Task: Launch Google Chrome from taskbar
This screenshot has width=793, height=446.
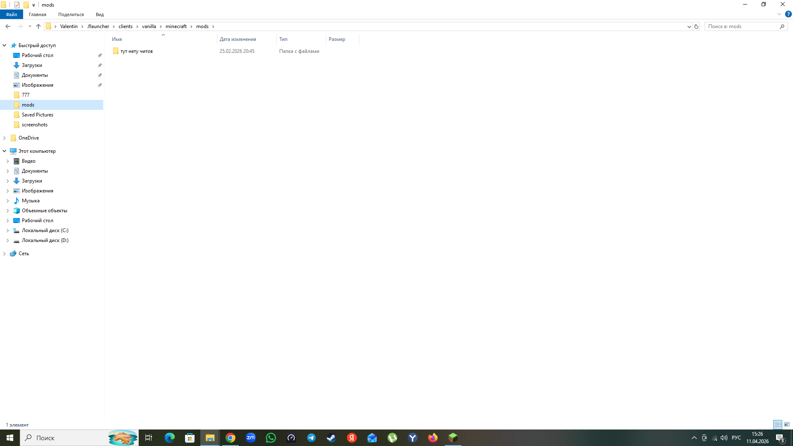Action: click(230, 438)
